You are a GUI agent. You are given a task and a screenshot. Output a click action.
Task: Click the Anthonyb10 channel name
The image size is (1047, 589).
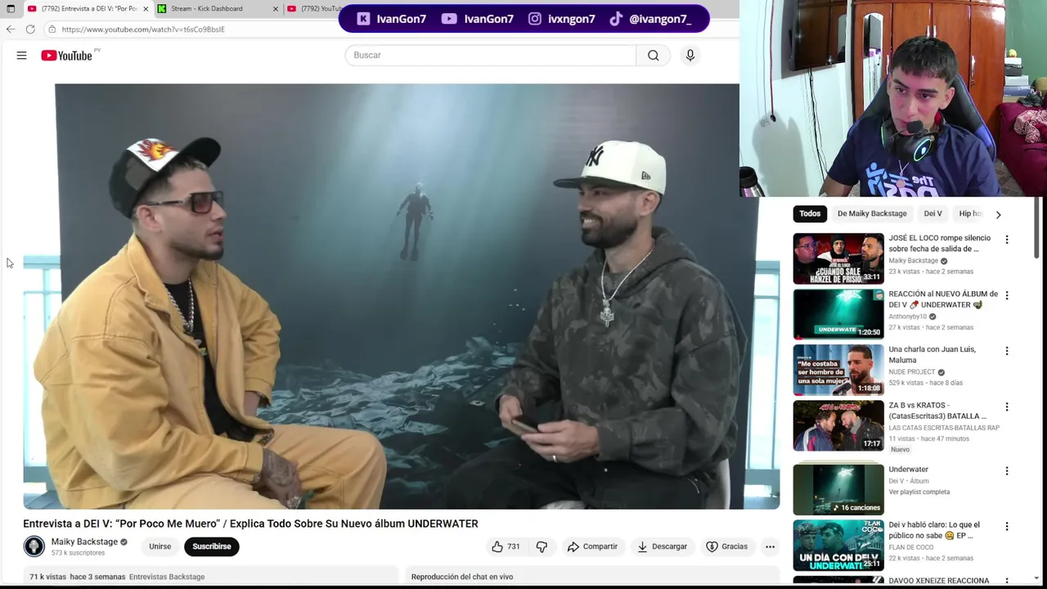tap(907, 317)
